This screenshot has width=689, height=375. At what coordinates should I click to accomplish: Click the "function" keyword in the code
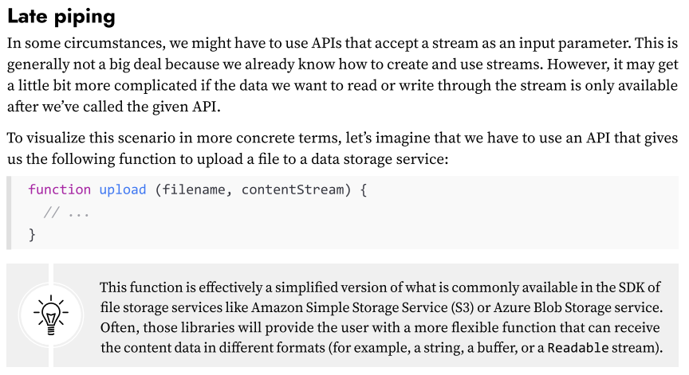pyautogui.click(x=59, y=189)
